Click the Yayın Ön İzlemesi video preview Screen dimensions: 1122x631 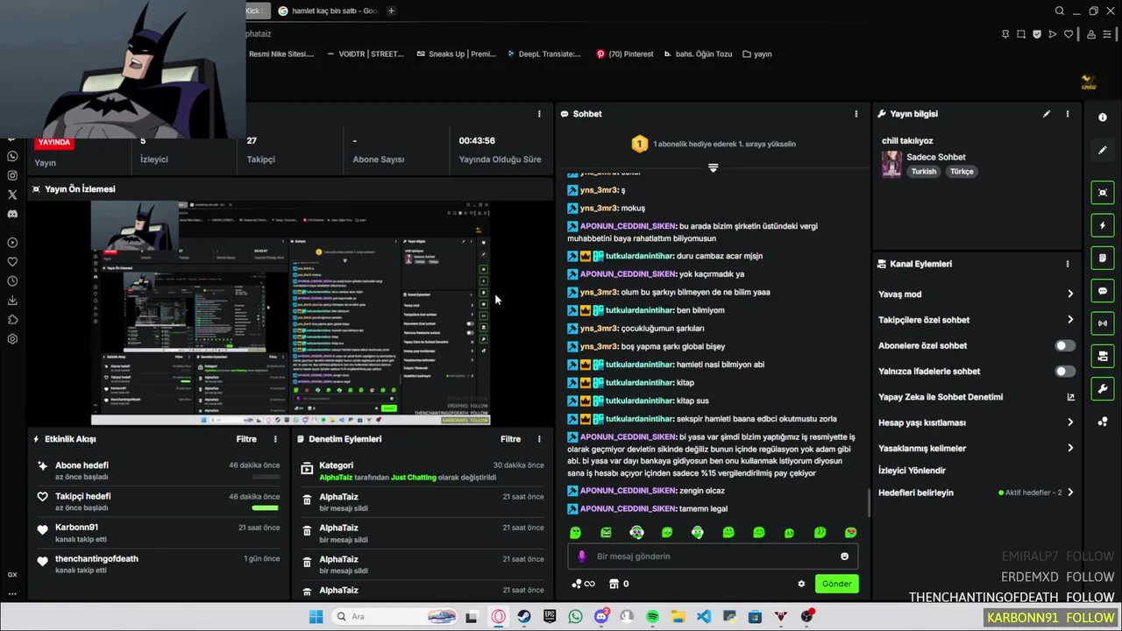point(290,314)
